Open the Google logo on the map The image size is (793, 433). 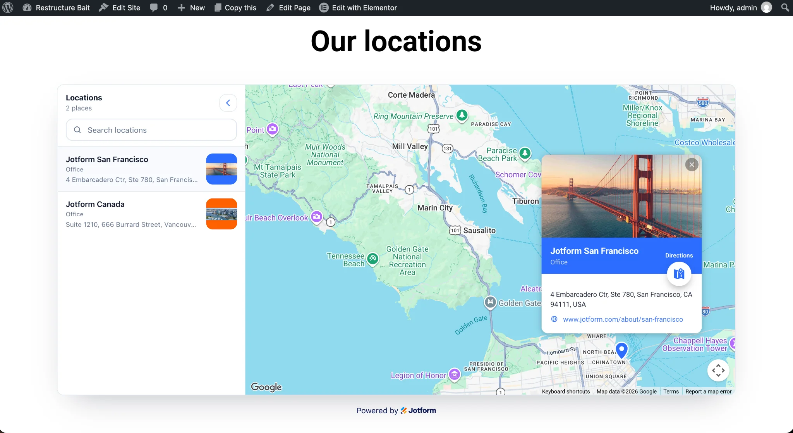point(266,387)
